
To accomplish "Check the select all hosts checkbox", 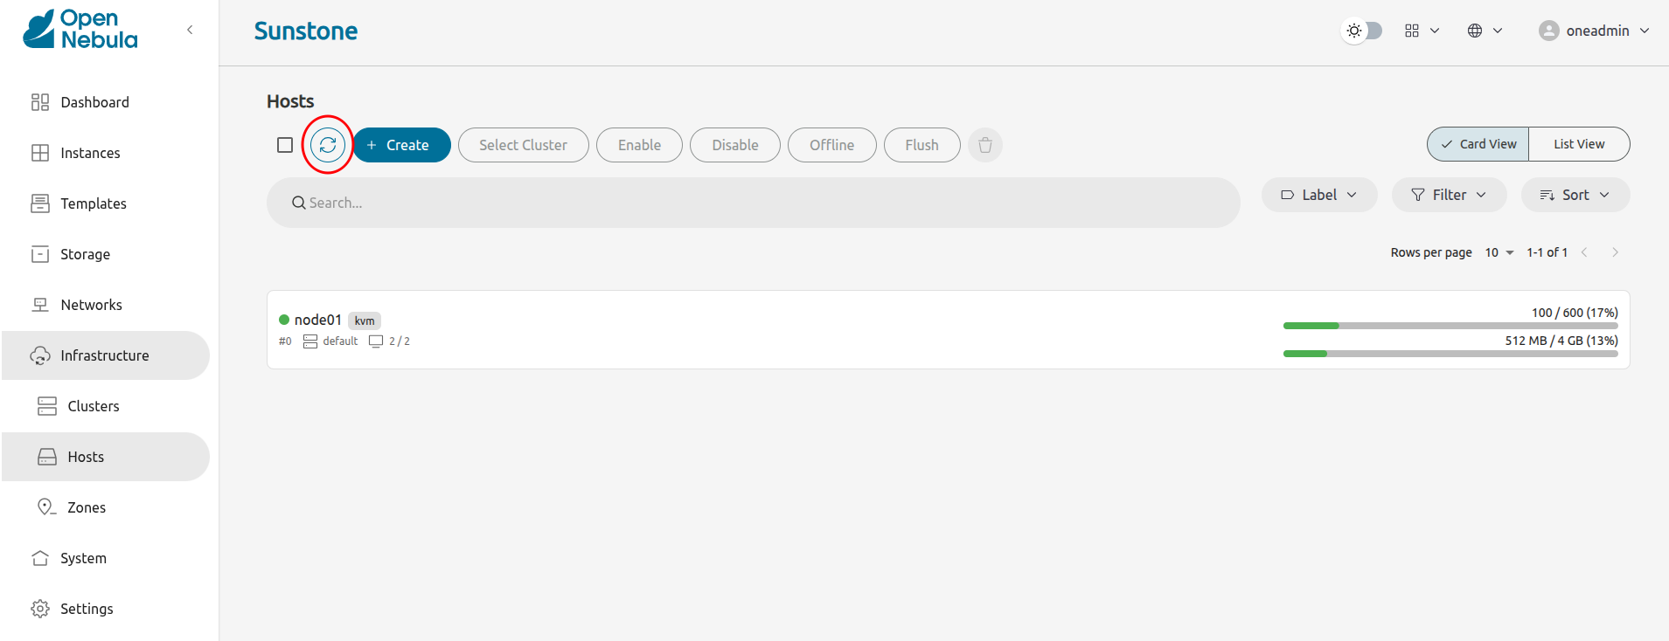I will [x=285, y=145].
